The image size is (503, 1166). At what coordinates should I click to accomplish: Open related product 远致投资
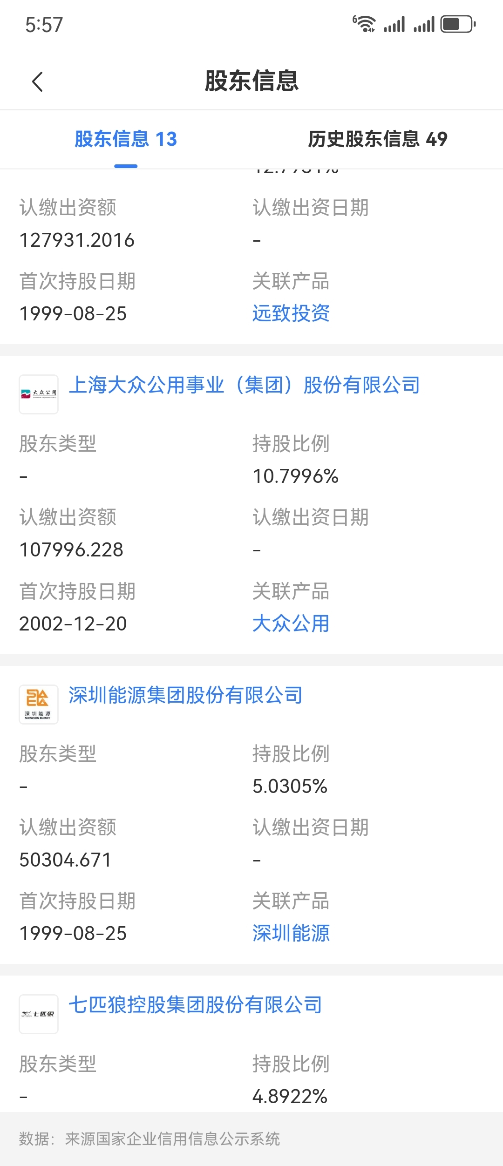(291, 313)
